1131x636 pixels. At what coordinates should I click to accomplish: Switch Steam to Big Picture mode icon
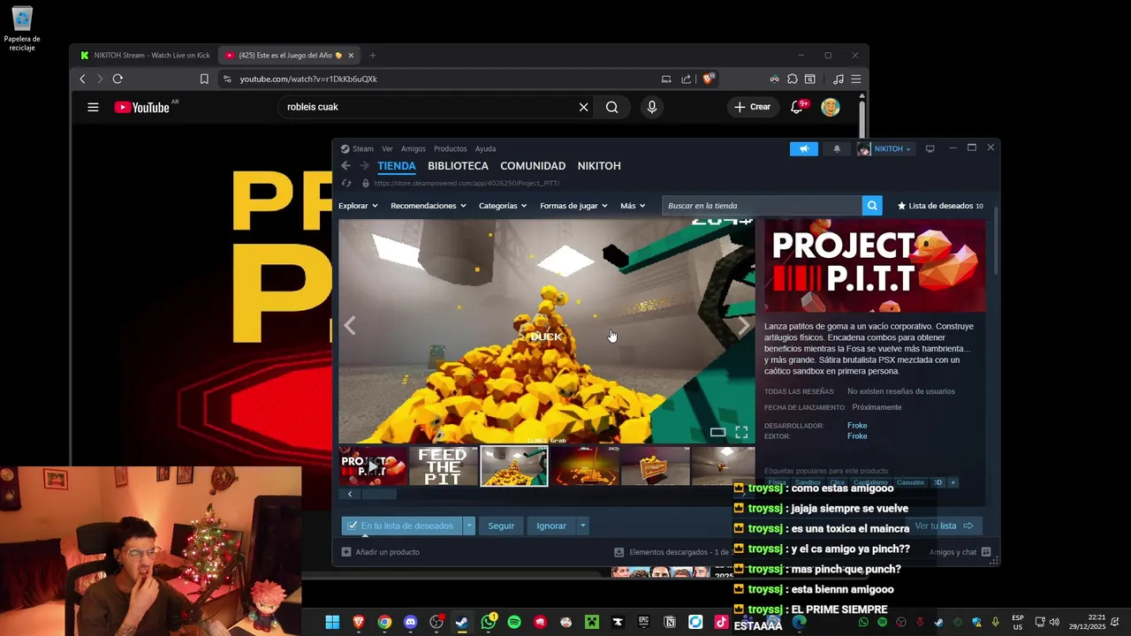click(930, 148)
